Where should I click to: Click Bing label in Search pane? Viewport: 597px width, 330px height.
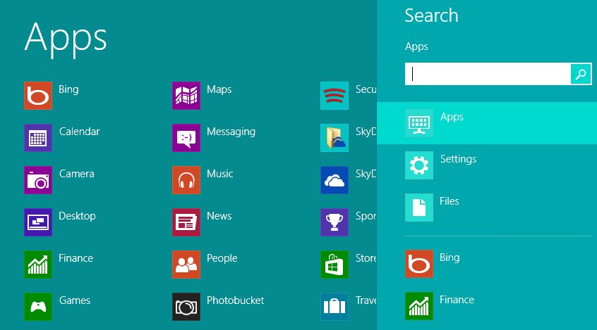pos(450,258)
